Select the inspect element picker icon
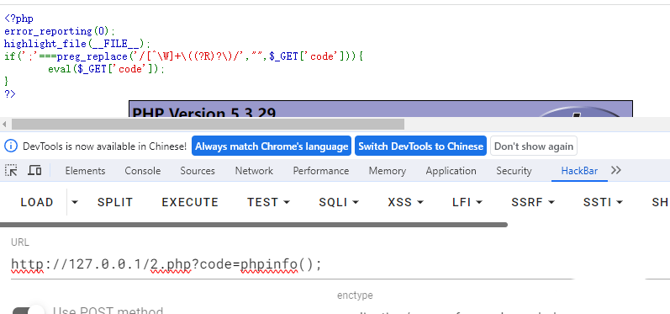This screenshot has height=314, width=670. click(x=11, y=170)
